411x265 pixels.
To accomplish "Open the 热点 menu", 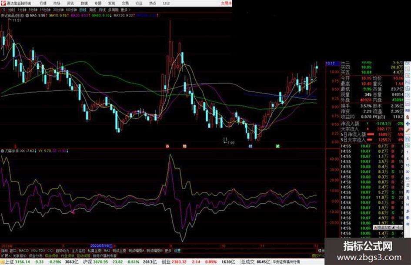I will (x=153, y=3).
